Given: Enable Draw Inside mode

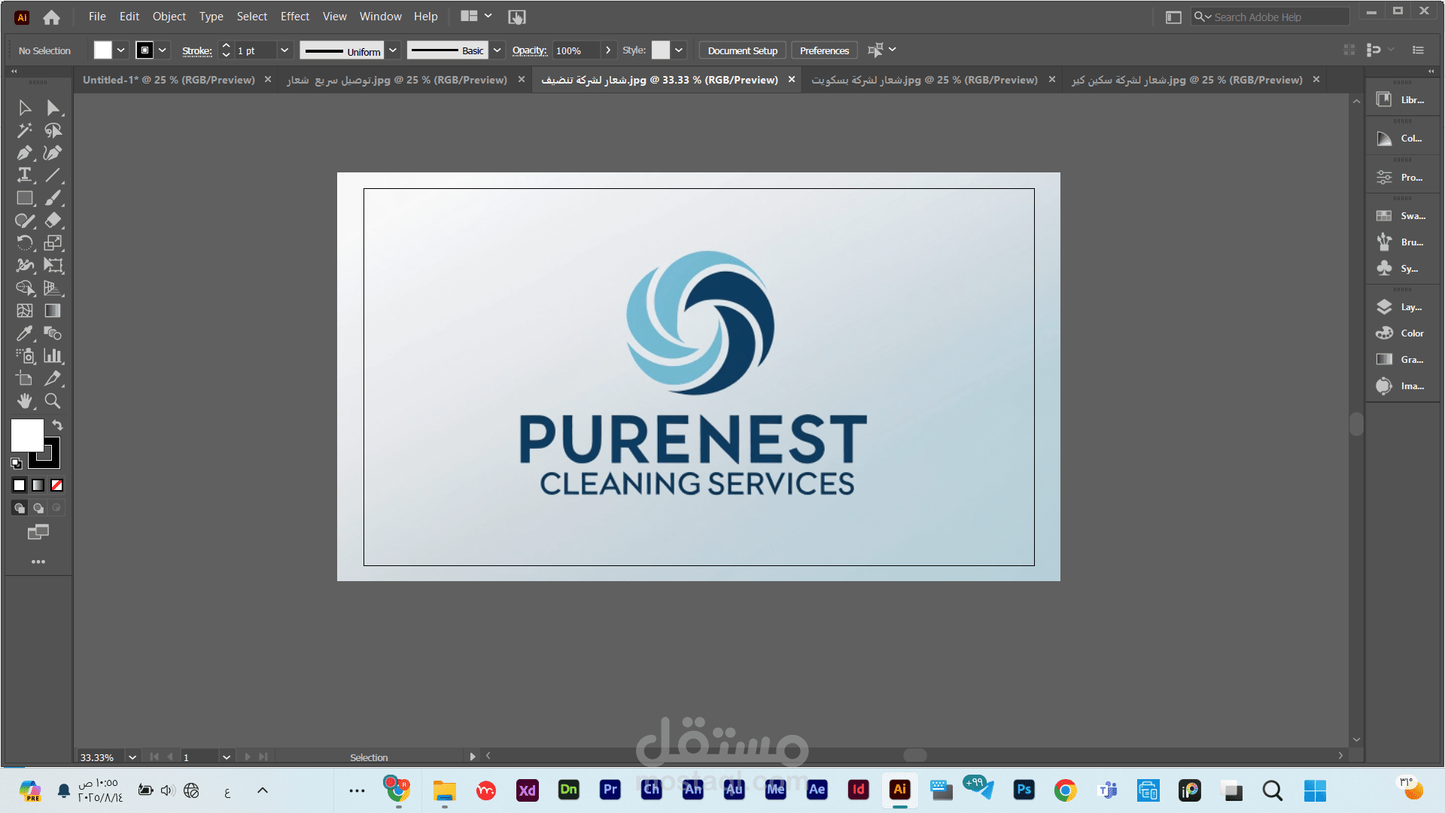Looking at the screenshot, I should 56,508.
